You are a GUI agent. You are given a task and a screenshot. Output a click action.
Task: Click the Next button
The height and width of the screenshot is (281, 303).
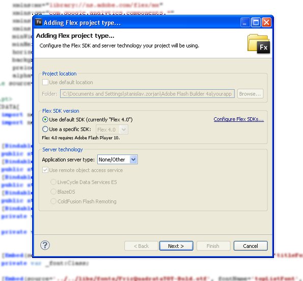tap(176, 246)
